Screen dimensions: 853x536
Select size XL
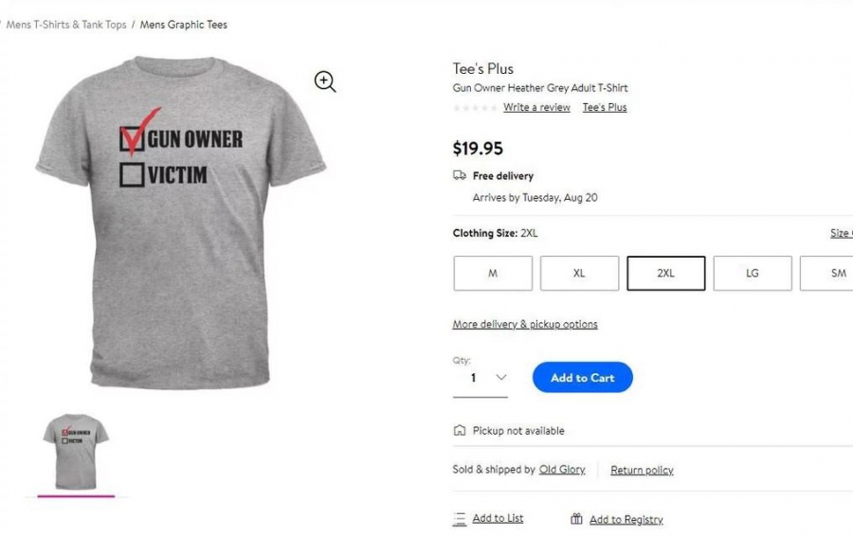pyautogui.click(x=579, y=274)
